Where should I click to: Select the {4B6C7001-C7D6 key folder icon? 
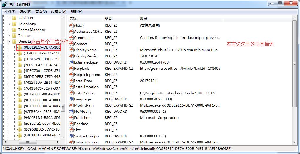[20, 71]
